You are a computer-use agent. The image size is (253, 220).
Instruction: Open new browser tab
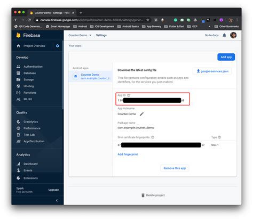pos(81,13)
